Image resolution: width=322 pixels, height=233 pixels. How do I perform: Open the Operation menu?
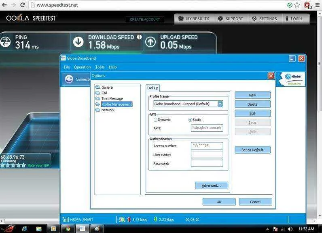pos(83,67)
